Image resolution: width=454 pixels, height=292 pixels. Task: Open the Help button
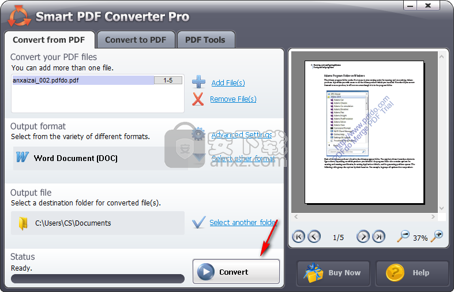tap(412, 273)
